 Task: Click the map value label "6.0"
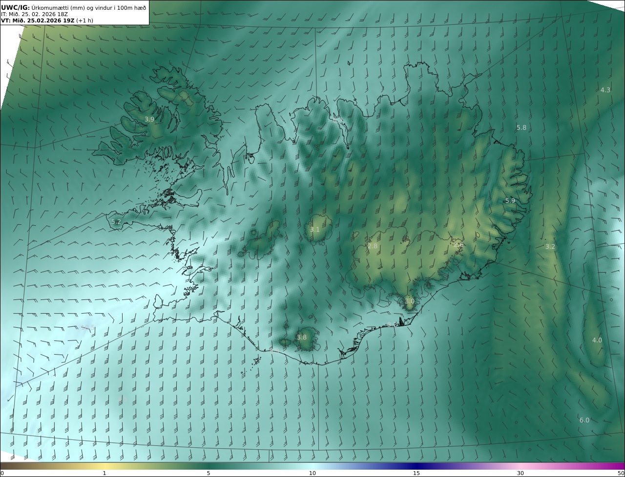(x=584, y=420)
